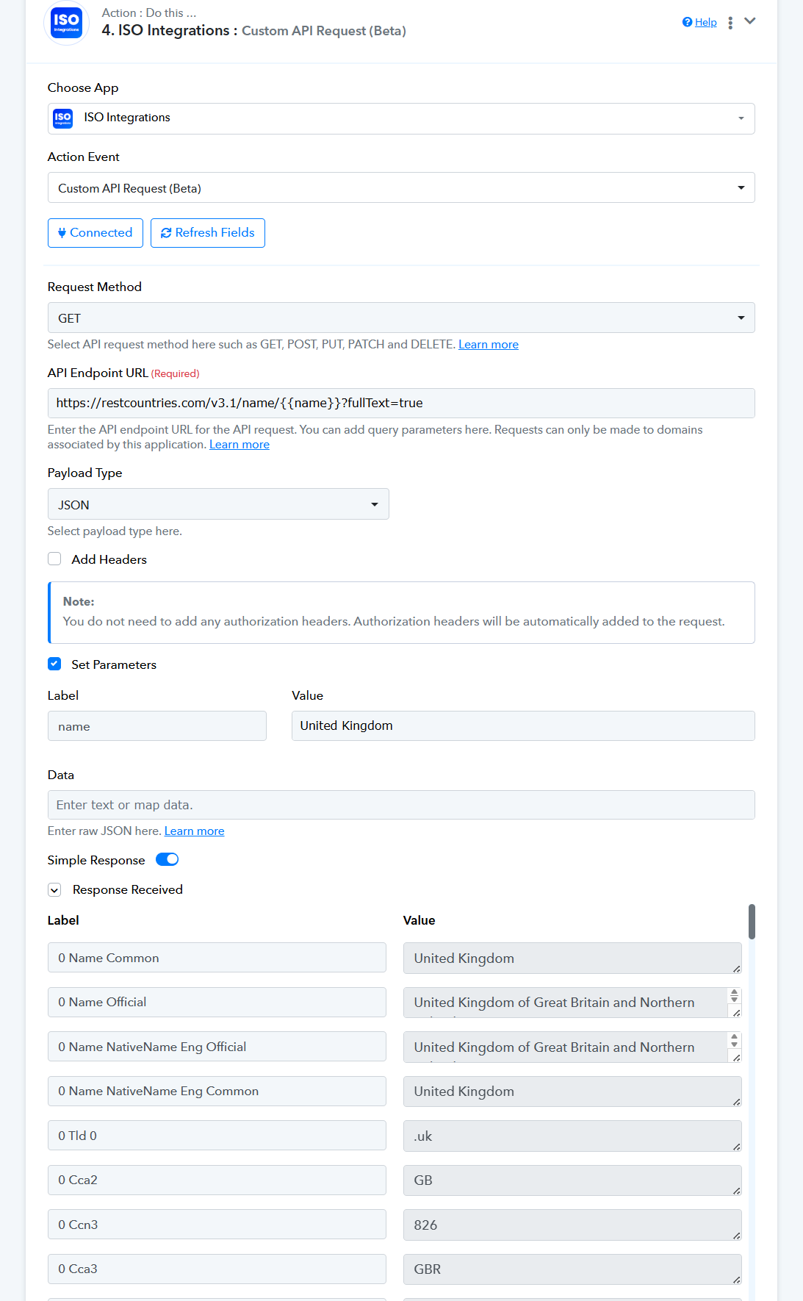Image resolution: width=803 pixels, height=1301 pixels.
Task: Click the '0 Tld 0' label field
Action: 217,1136
